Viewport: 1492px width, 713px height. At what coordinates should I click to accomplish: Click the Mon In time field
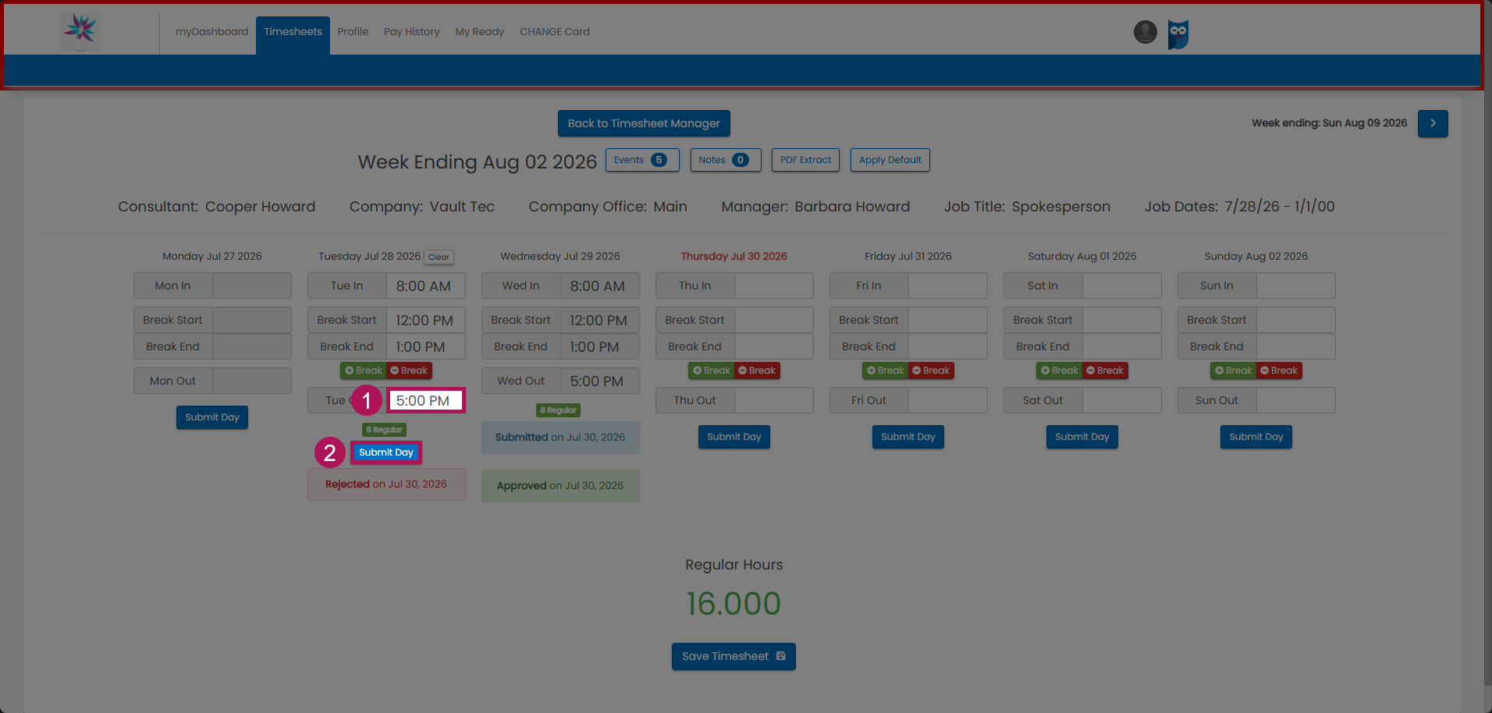tap(252, 286)
